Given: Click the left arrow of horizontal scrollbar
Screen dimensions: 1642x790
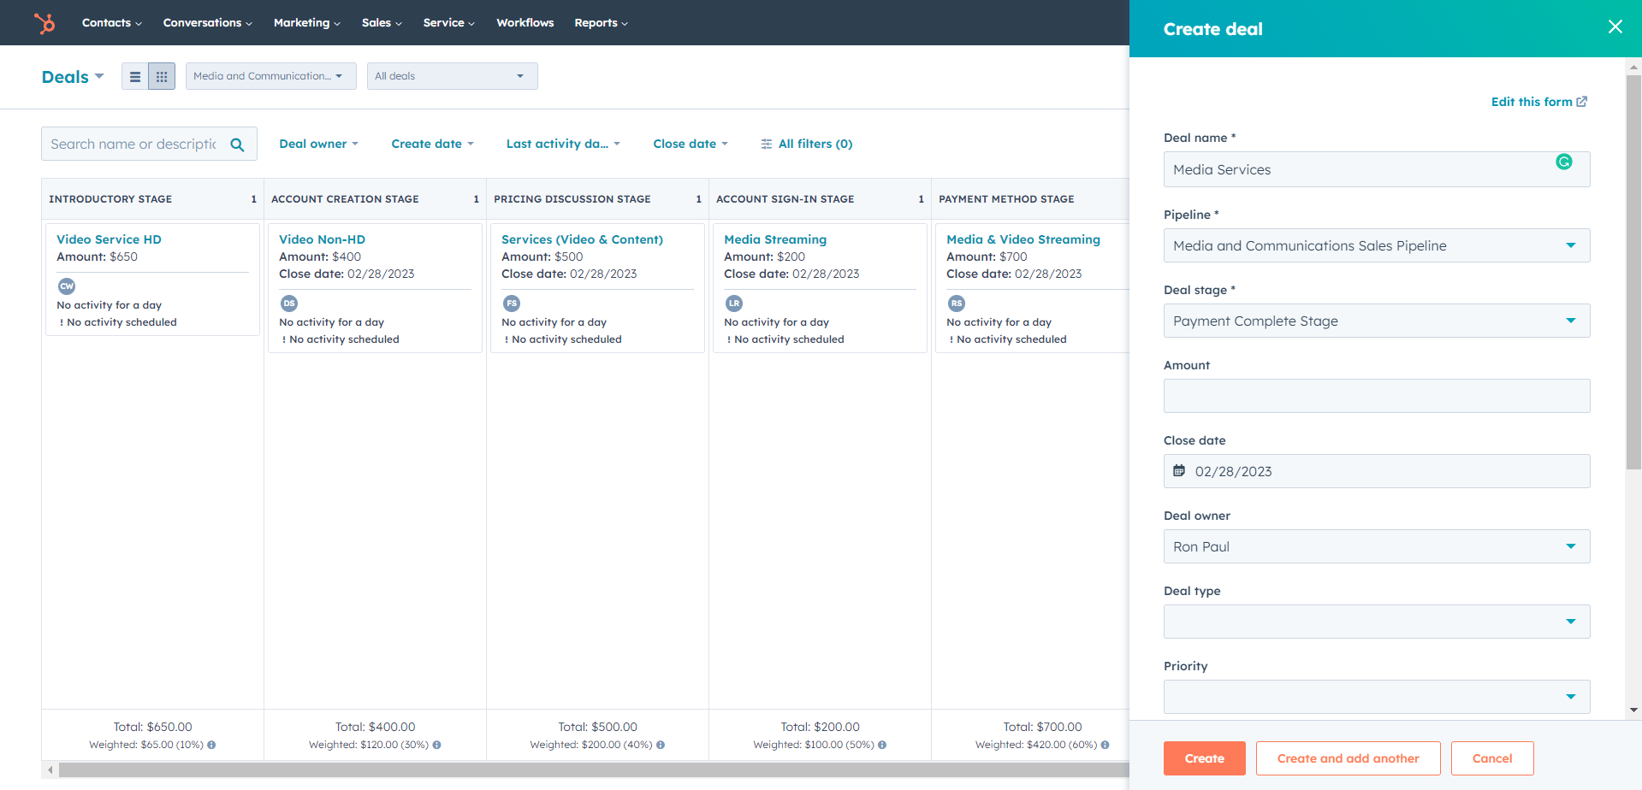Looking at the screenshot, I should [x=50, y=770].
